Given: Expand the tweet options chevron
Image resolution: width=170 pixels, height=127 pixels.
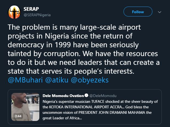Looking at the screenshot, I should (x=160, y=12).
